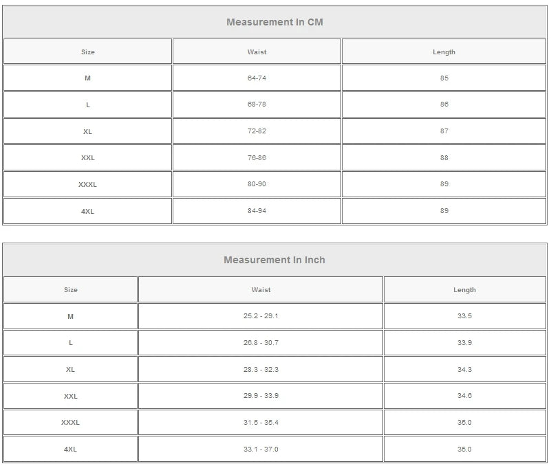
Task: Select the Waist column header in CM table
Action: [x=257, y=52]
